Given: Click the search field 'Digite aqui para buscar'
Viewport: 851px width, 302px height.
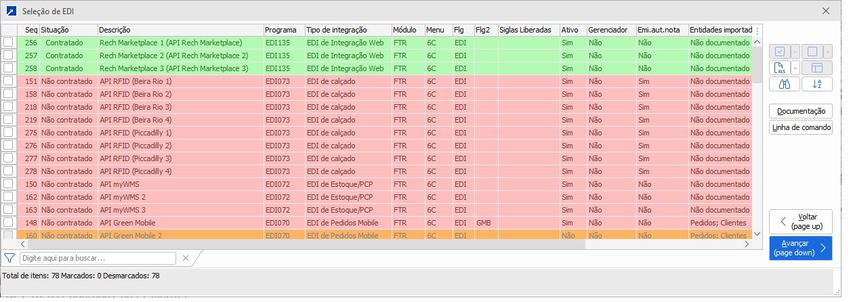Looking at the screenshot, I should [98, 258].
